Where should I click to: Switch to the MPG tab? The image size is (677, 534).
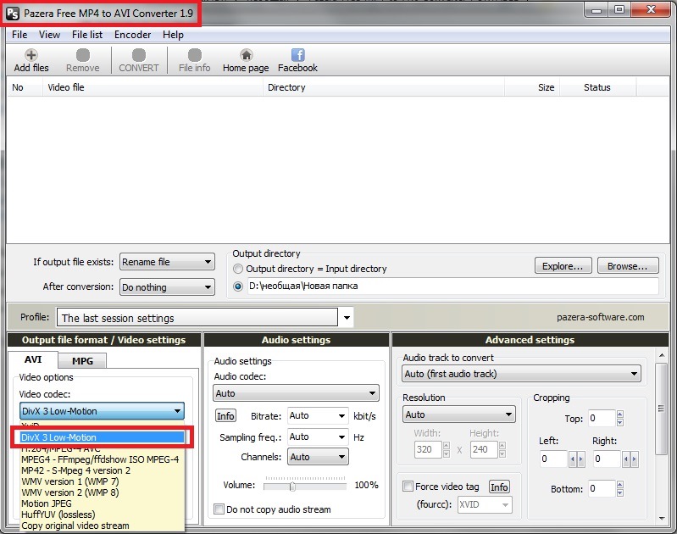(82, 361)
